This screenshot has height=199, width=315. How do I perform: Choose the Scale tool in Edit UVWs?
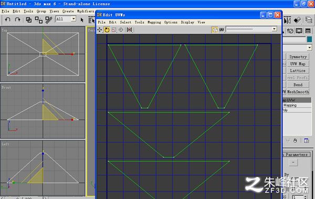point(114,30)
